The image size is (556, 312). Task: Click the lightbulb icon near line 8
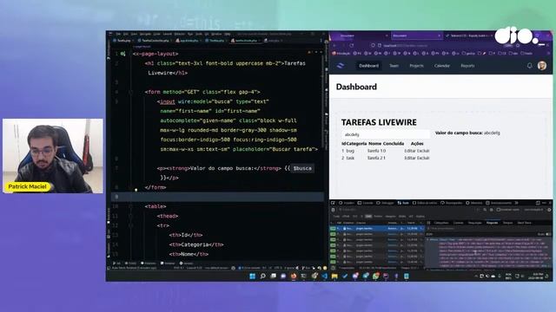pos(136,190)
